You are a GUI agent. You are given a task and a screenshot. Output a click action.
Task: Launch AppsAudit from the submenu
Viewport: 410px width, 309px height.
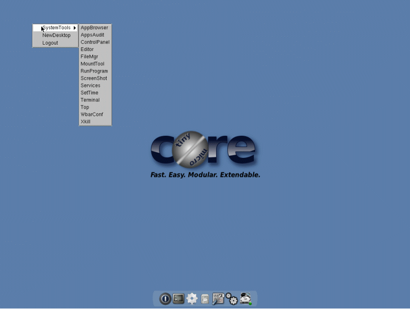[x=93, y=35]
